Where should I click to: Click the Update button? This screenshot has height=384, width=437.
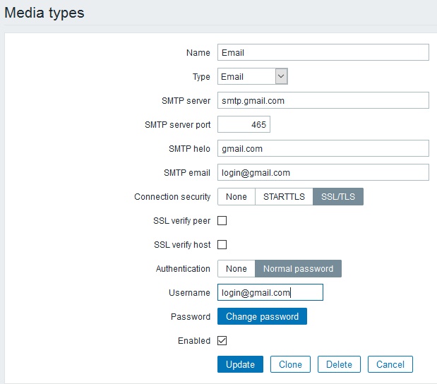tap(240, 364)
